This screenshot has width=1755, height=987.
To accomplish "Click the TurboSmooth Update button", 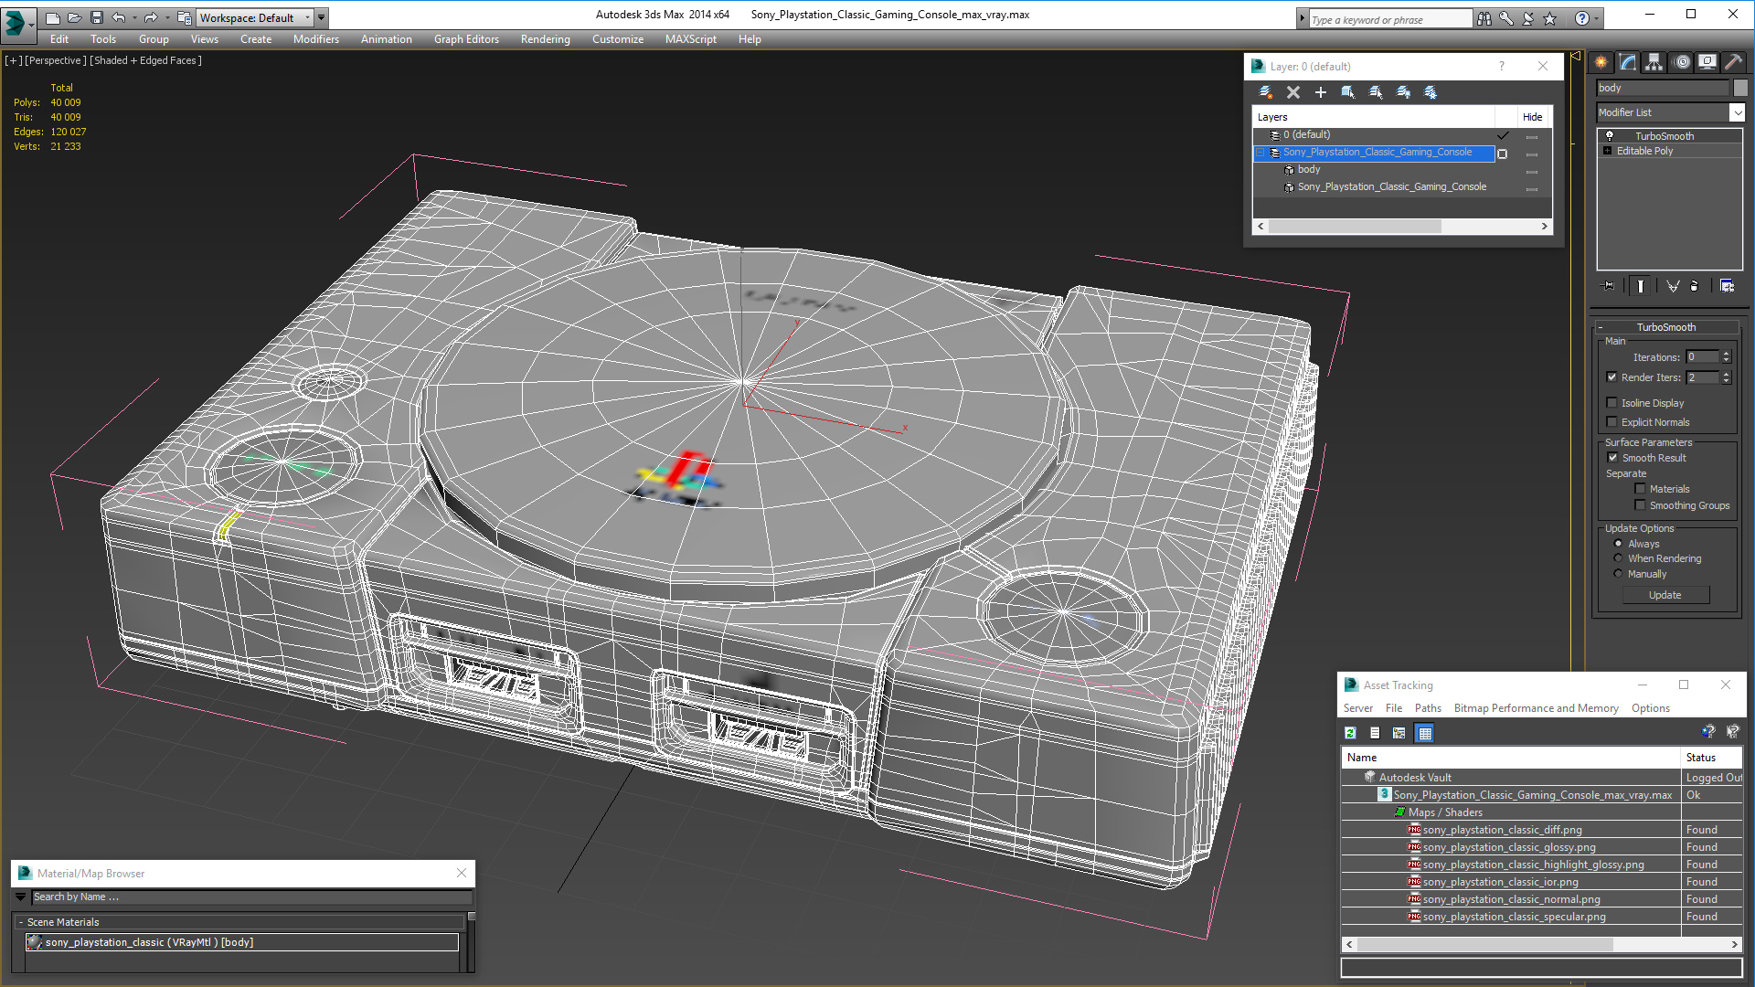I will point(1665,595).
